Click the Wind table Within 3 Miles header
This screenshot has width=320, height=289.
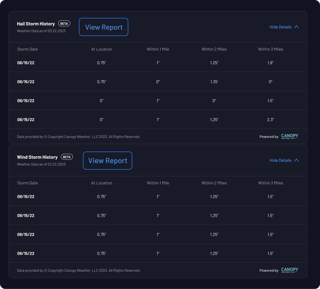click(x=271, y=183)
